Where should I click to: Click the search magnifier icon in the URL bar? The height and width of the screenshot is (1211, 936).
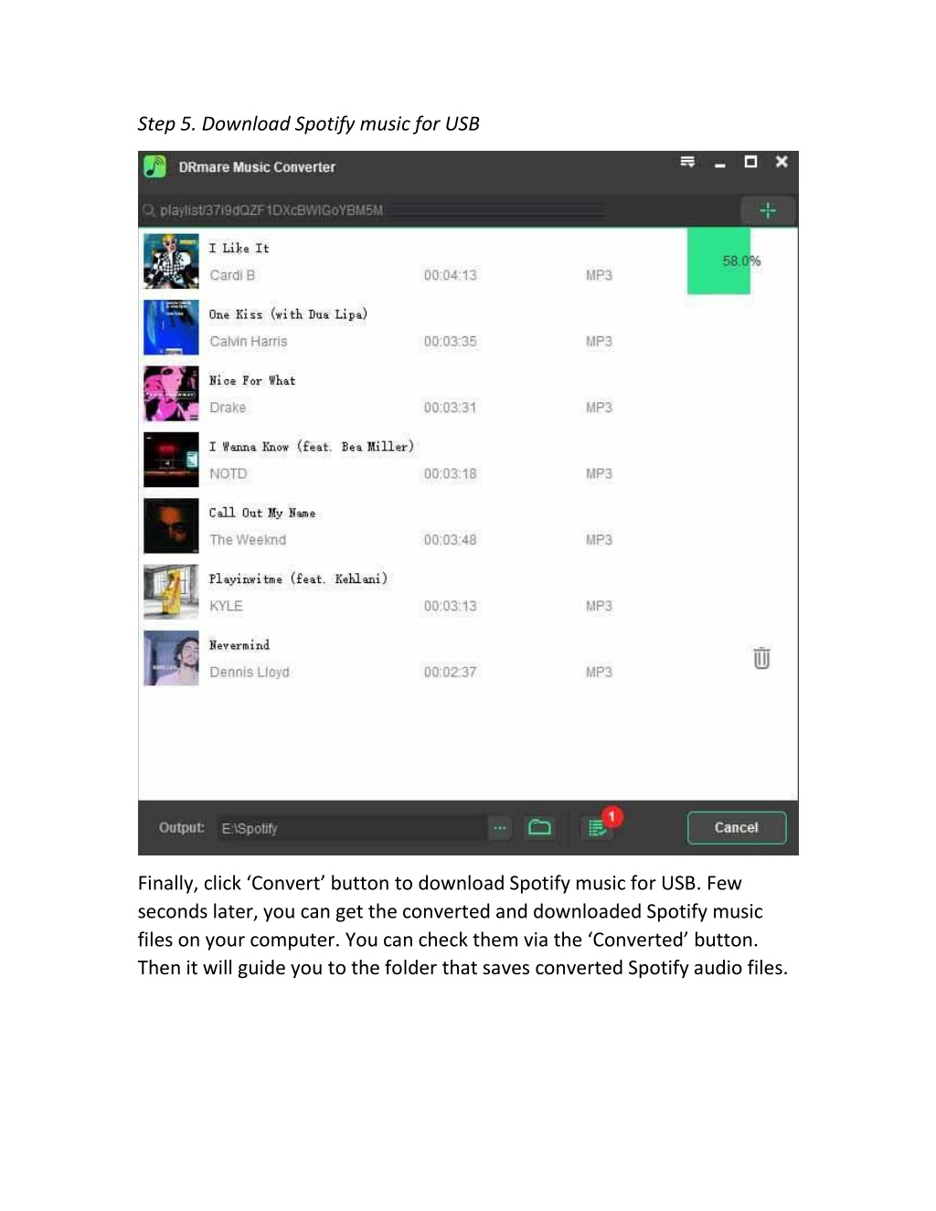tap(148, 211)
